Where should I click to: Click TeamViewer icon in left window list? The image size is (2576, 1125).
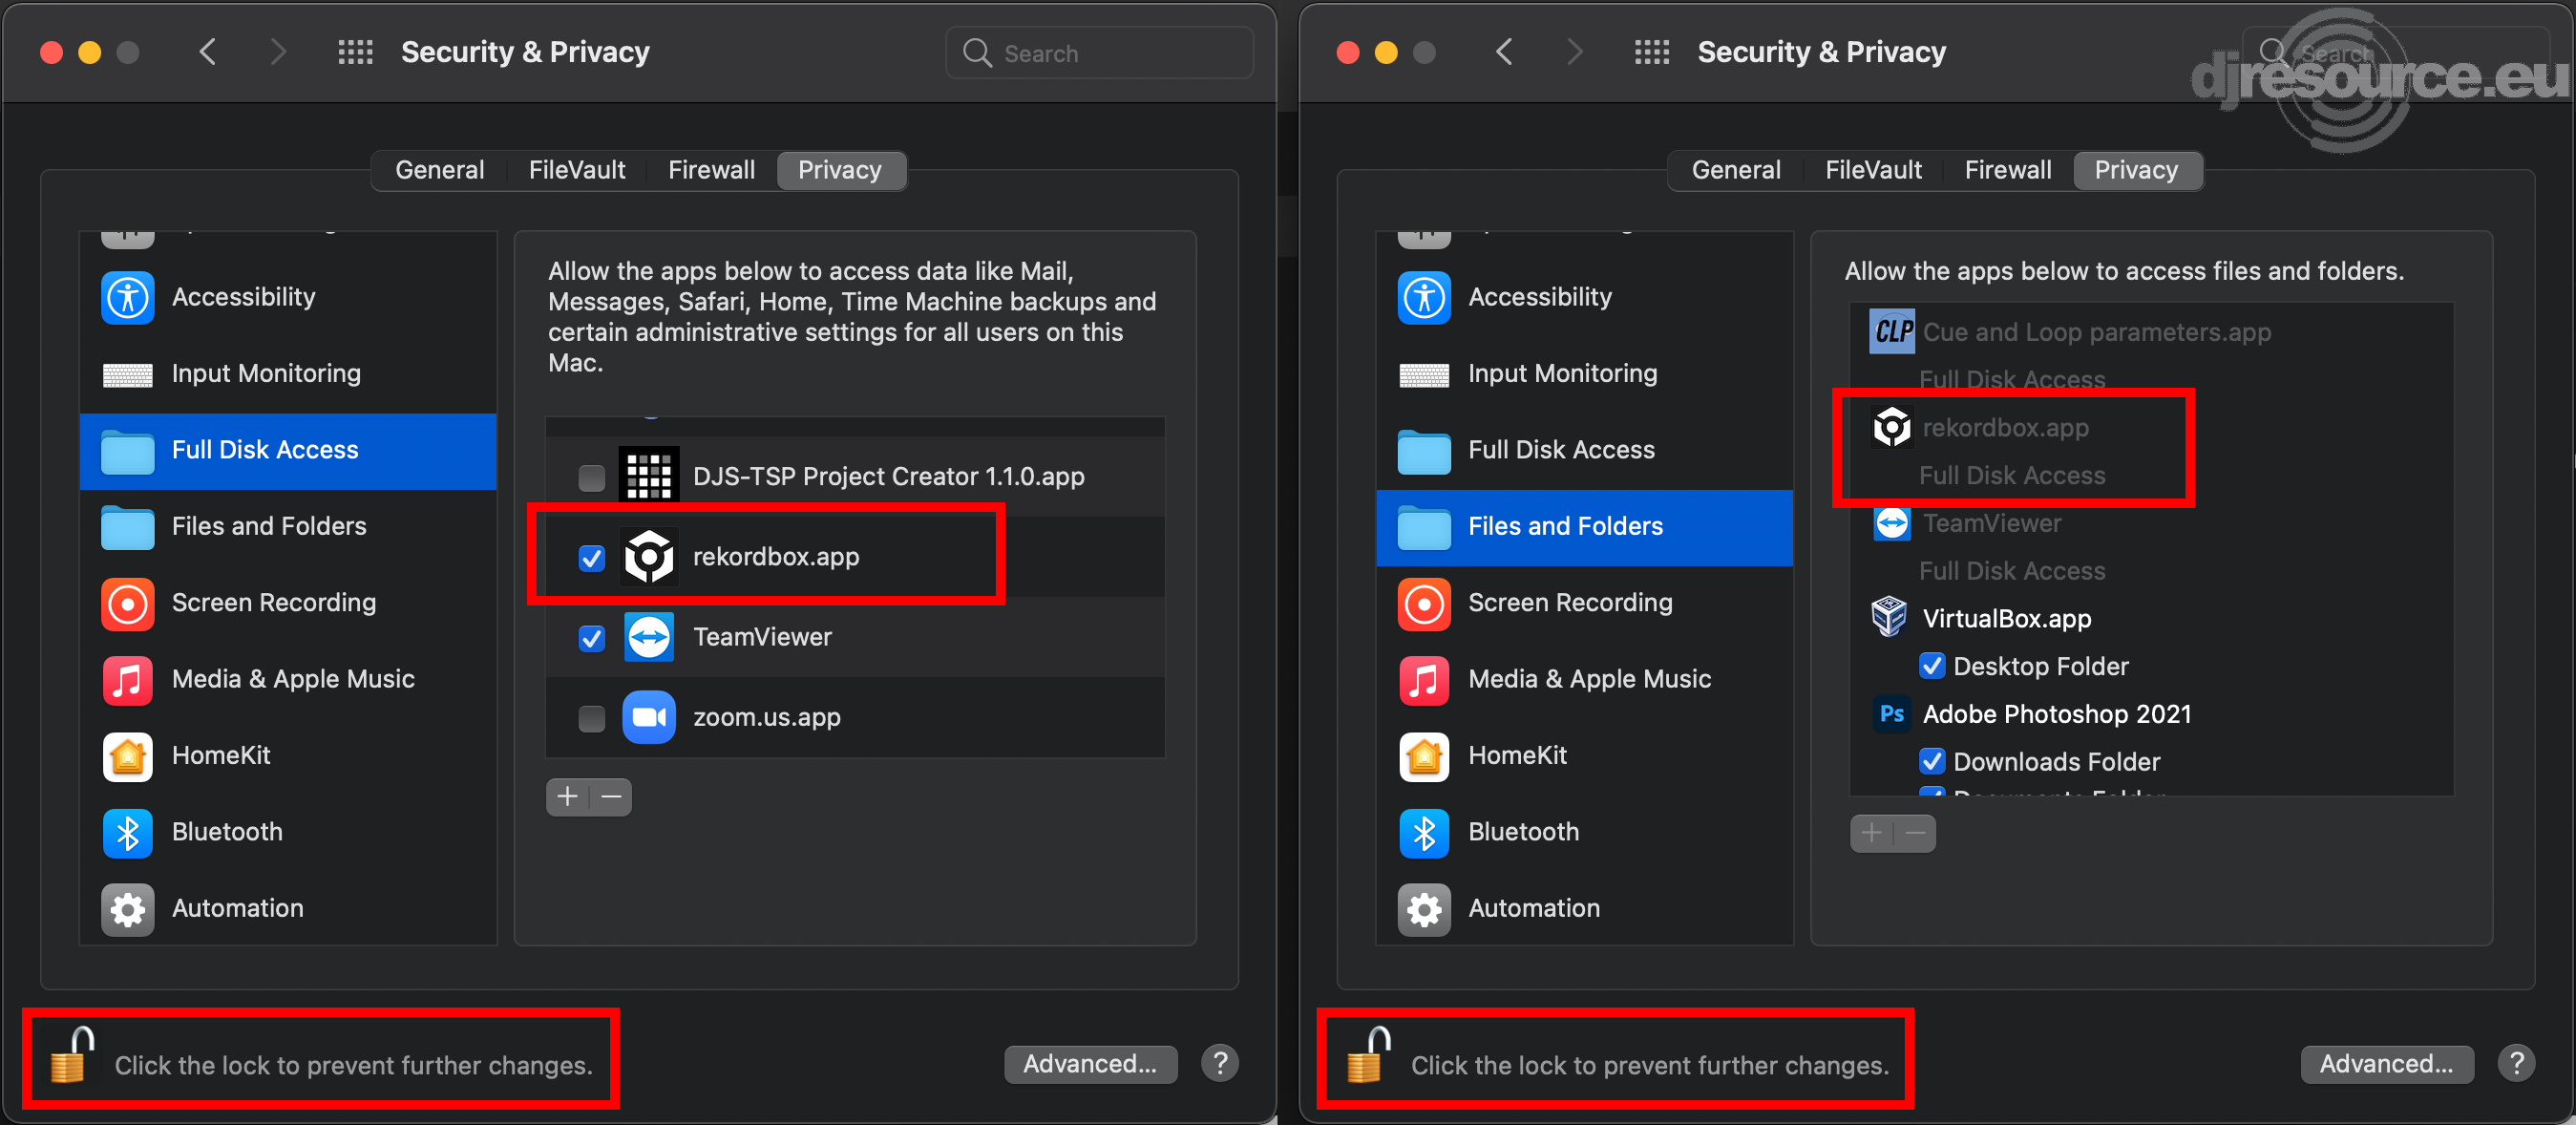649,637
